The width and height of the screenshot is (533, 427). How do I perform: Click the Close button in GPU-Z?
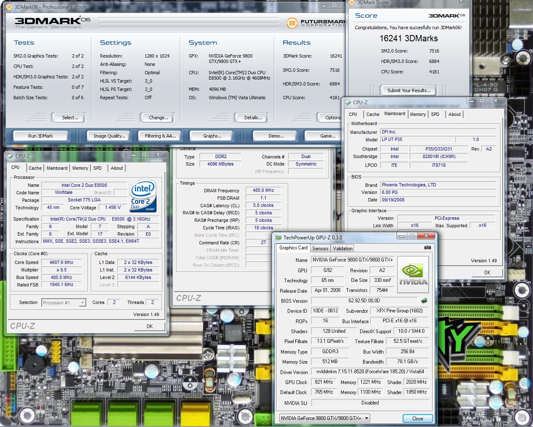click(x=418, y=418)
